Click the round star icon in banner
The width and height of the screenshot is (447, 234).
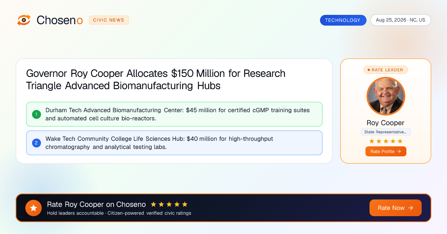[x=34, y=208]
